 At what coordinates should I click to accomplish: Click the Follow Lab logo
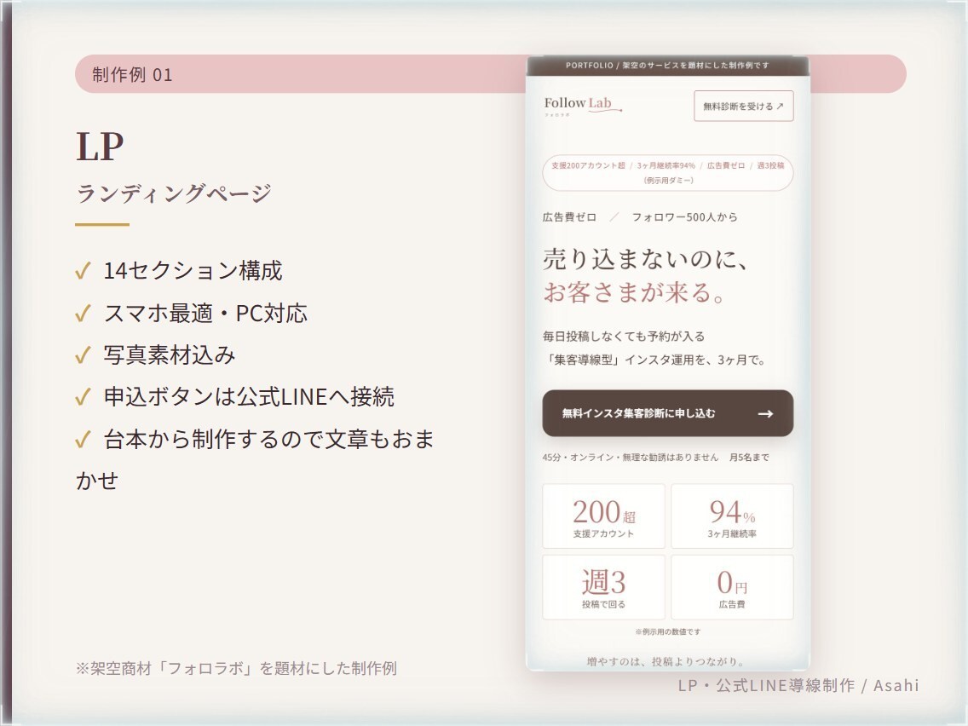click(x=582, y=106)
